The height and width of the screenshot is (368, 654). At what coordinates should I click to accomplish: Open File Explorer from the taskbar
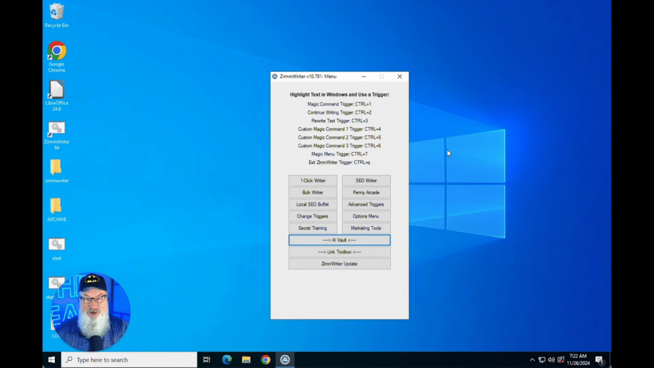pos(246,360)
